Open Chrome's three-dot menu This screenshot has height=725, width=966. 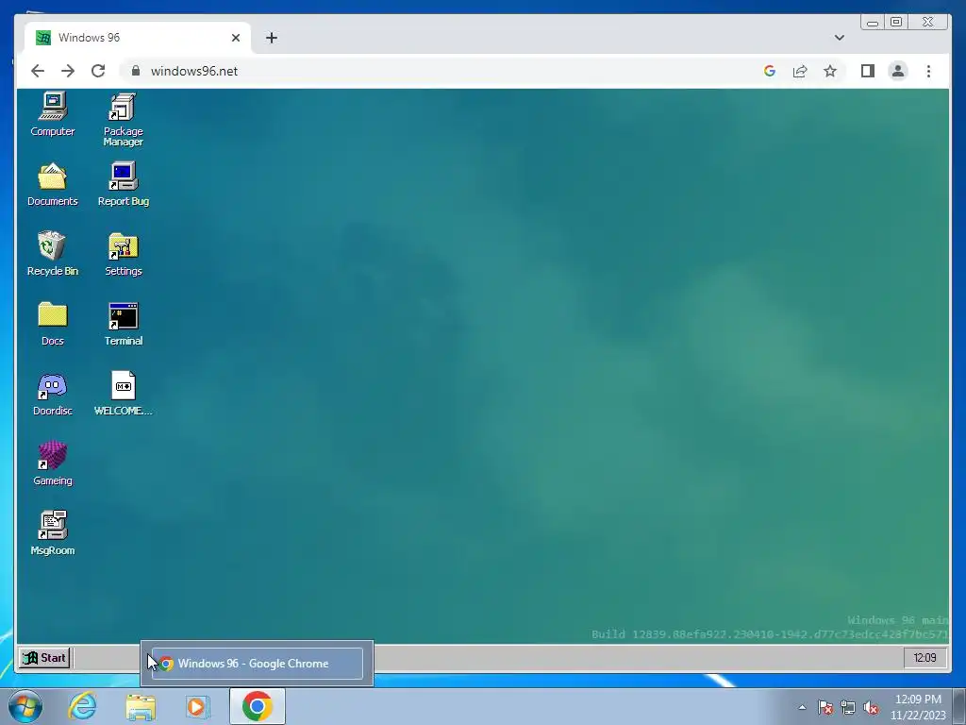click(928, 71)
